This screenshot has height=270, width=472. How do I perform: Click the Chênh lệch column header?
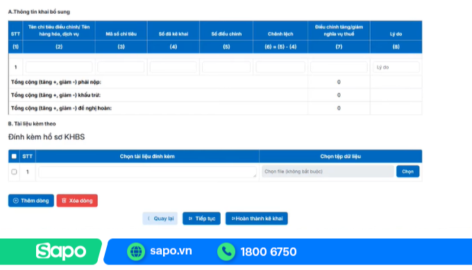pos(280,34)
